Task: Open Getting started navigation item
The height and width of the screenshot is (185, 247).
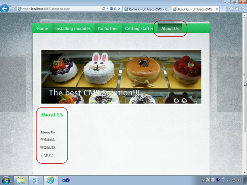Action: pos(139,28)
